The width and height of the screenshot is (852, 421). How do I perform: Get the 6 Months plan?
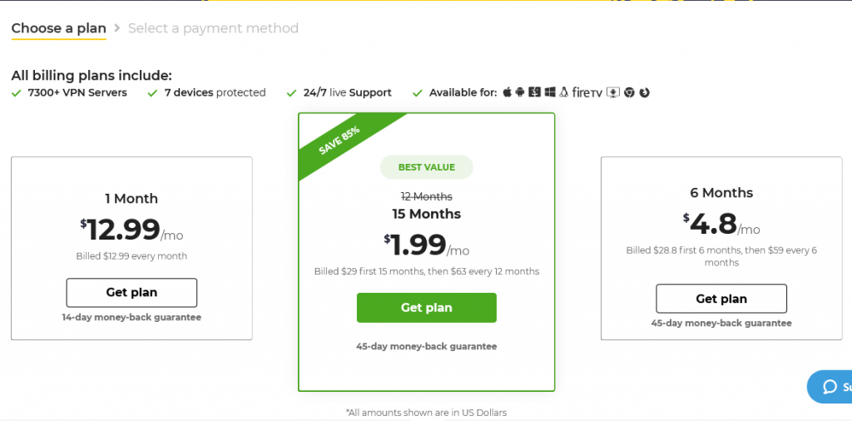tap(721, 299)
